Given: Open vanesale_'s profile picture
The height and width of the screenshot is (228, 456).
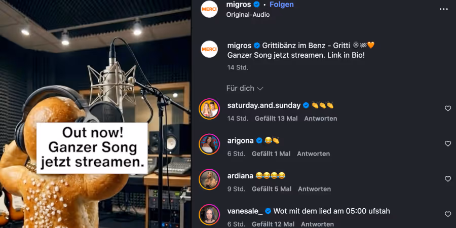Looking at the screenshot, I should click(209, 214).
